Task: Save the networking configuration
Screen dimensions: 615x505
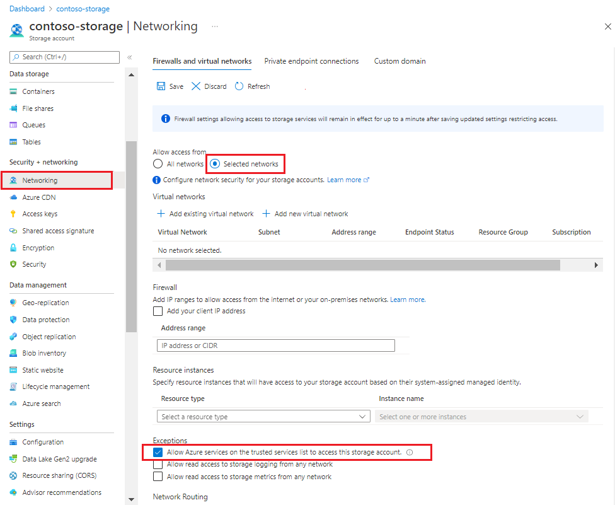Action: [x=169, y=86]
